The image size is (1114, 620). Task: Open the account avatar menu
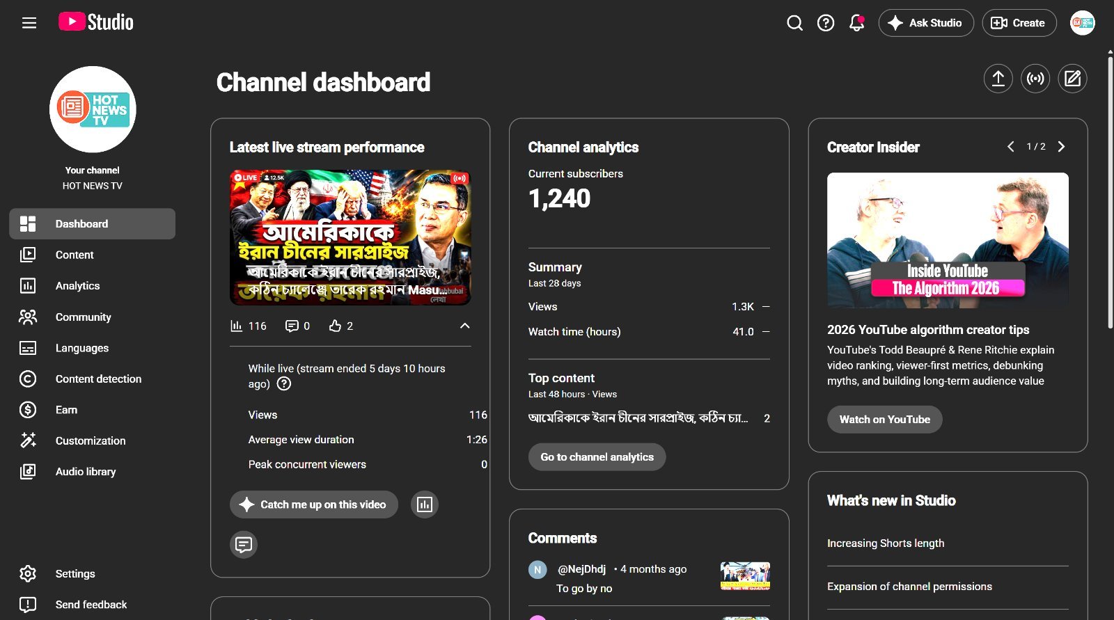pos(1082,23)
